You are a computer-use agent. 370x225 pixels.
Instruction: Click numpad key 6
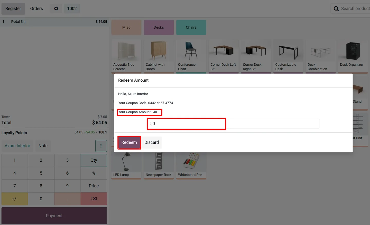click(x=67, y=173)
